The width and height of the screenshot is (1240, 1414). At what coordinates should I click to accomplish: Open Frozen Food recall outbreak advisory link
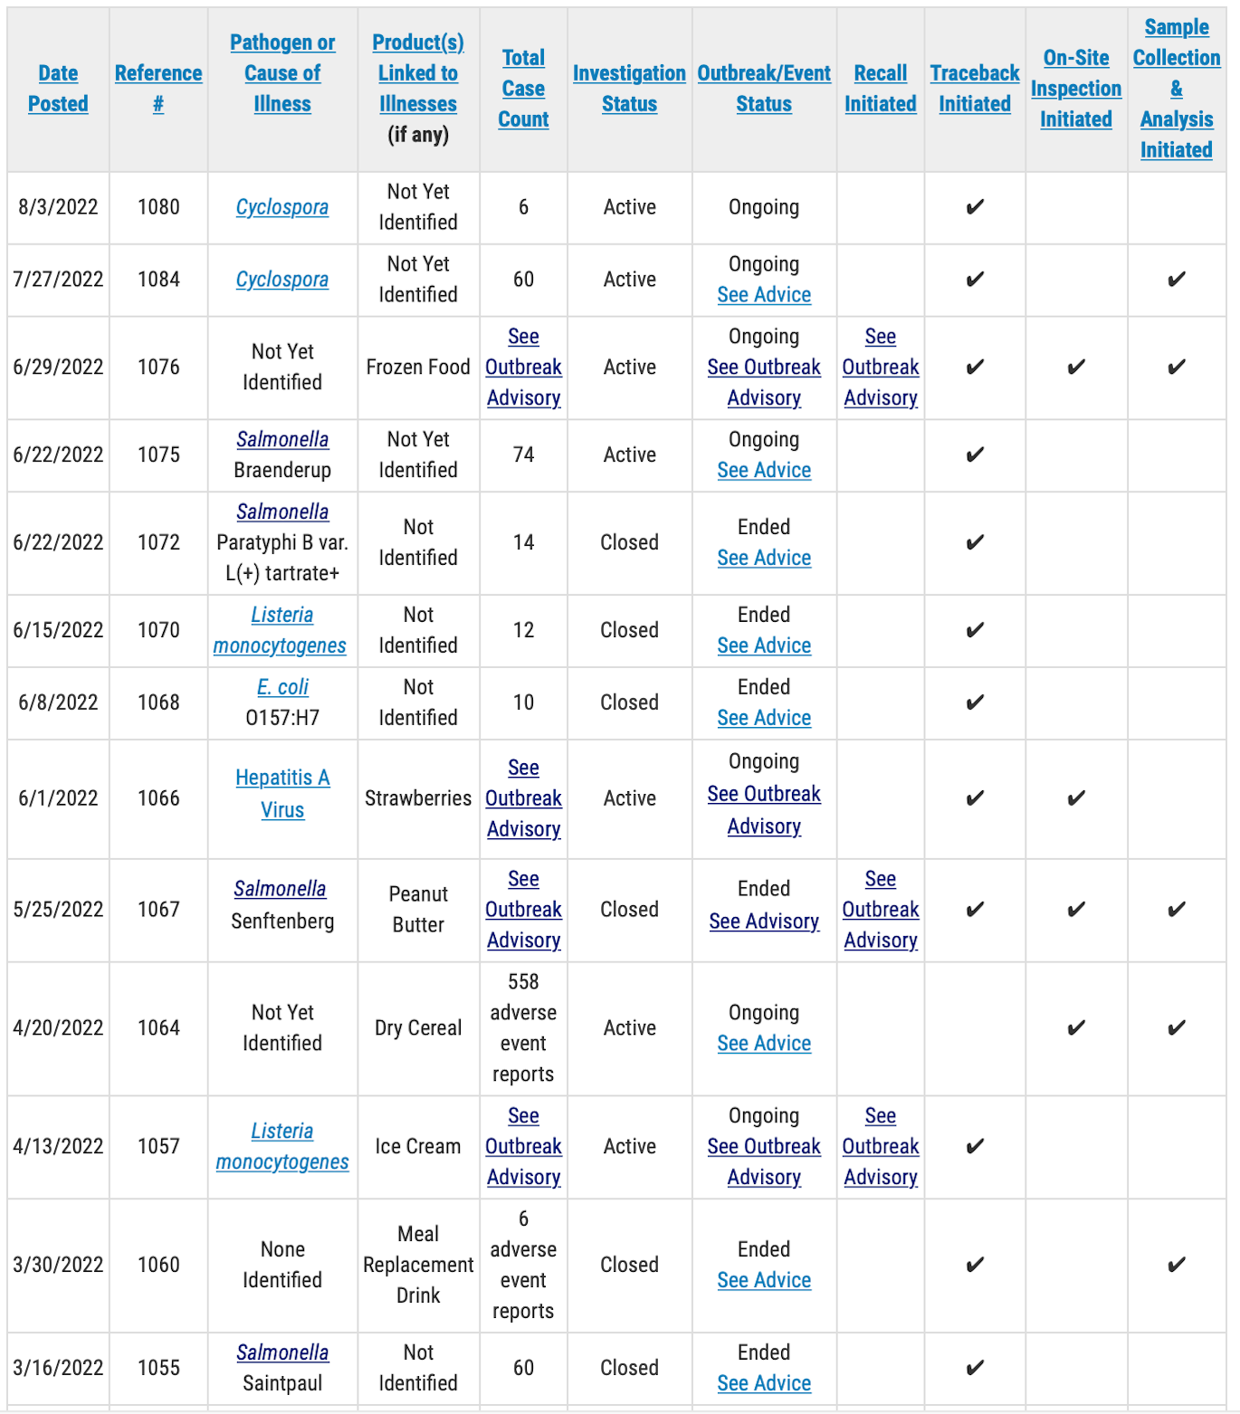point(880,368)
